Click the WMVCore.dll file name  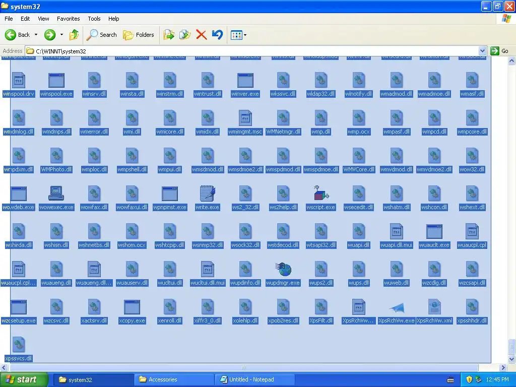click(359, 169)
